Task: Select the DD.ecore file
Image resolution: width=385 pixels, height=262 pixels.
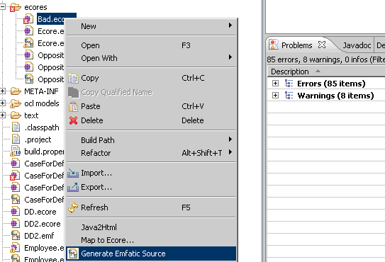Action: 40,212
